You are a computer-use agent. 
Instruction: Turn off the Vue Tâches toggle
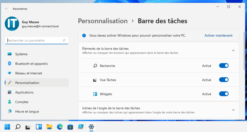click(224, 80)
